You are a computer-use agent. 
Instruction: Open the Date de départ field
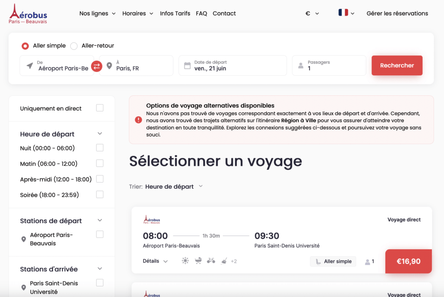(x=233, y=65)
